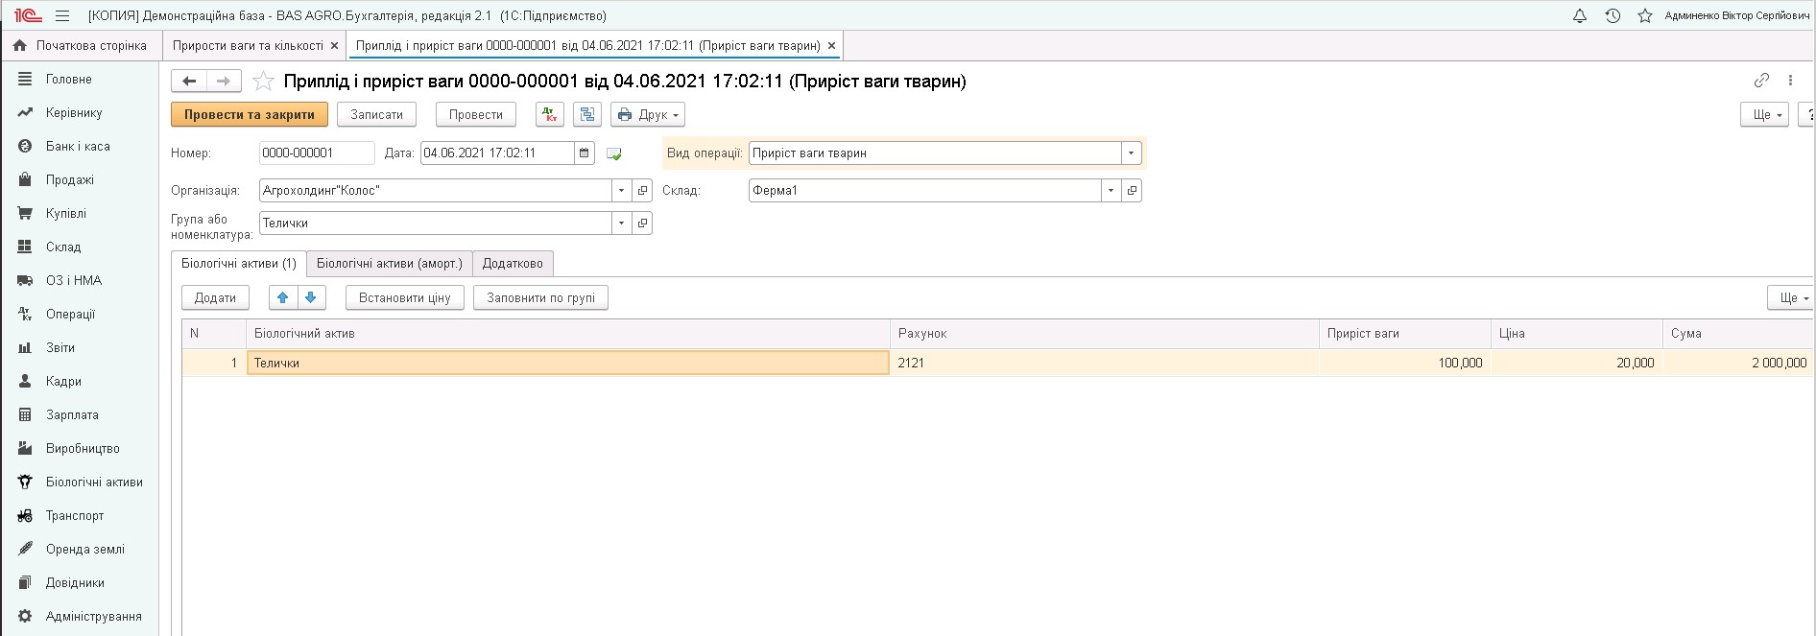Open the Склад dropdown list
Viewport: 1816px width, 636px height.
[x=1111, y=191]
